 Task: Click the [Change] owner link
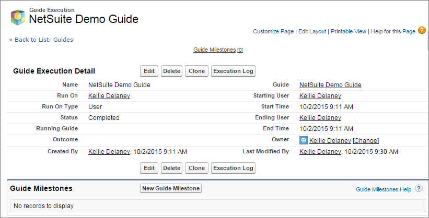366,141
